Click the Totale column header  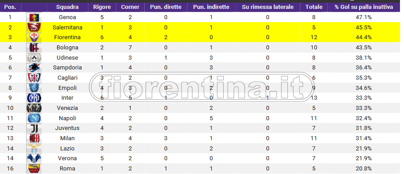(x=314, y=7)
